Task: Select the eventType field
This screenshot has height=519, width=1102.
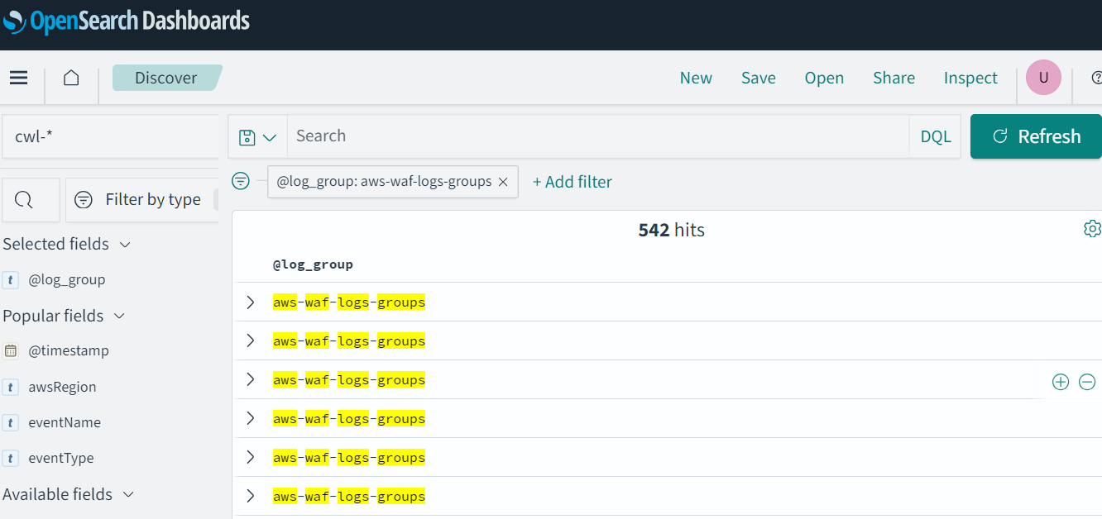Action: (61, 458)
